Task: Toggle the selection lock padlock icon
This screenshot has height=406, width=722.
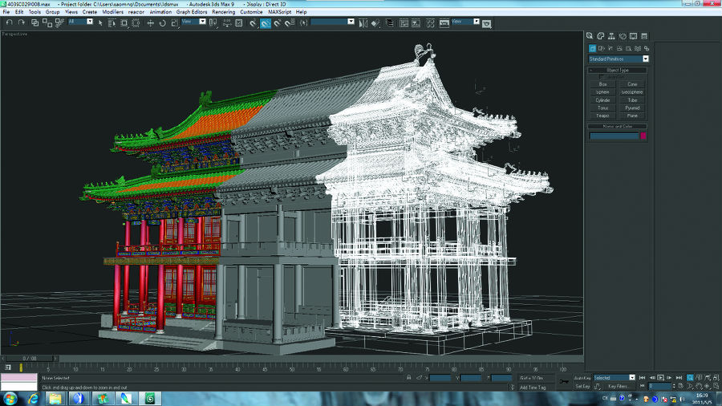Action: tap(409, 378)
